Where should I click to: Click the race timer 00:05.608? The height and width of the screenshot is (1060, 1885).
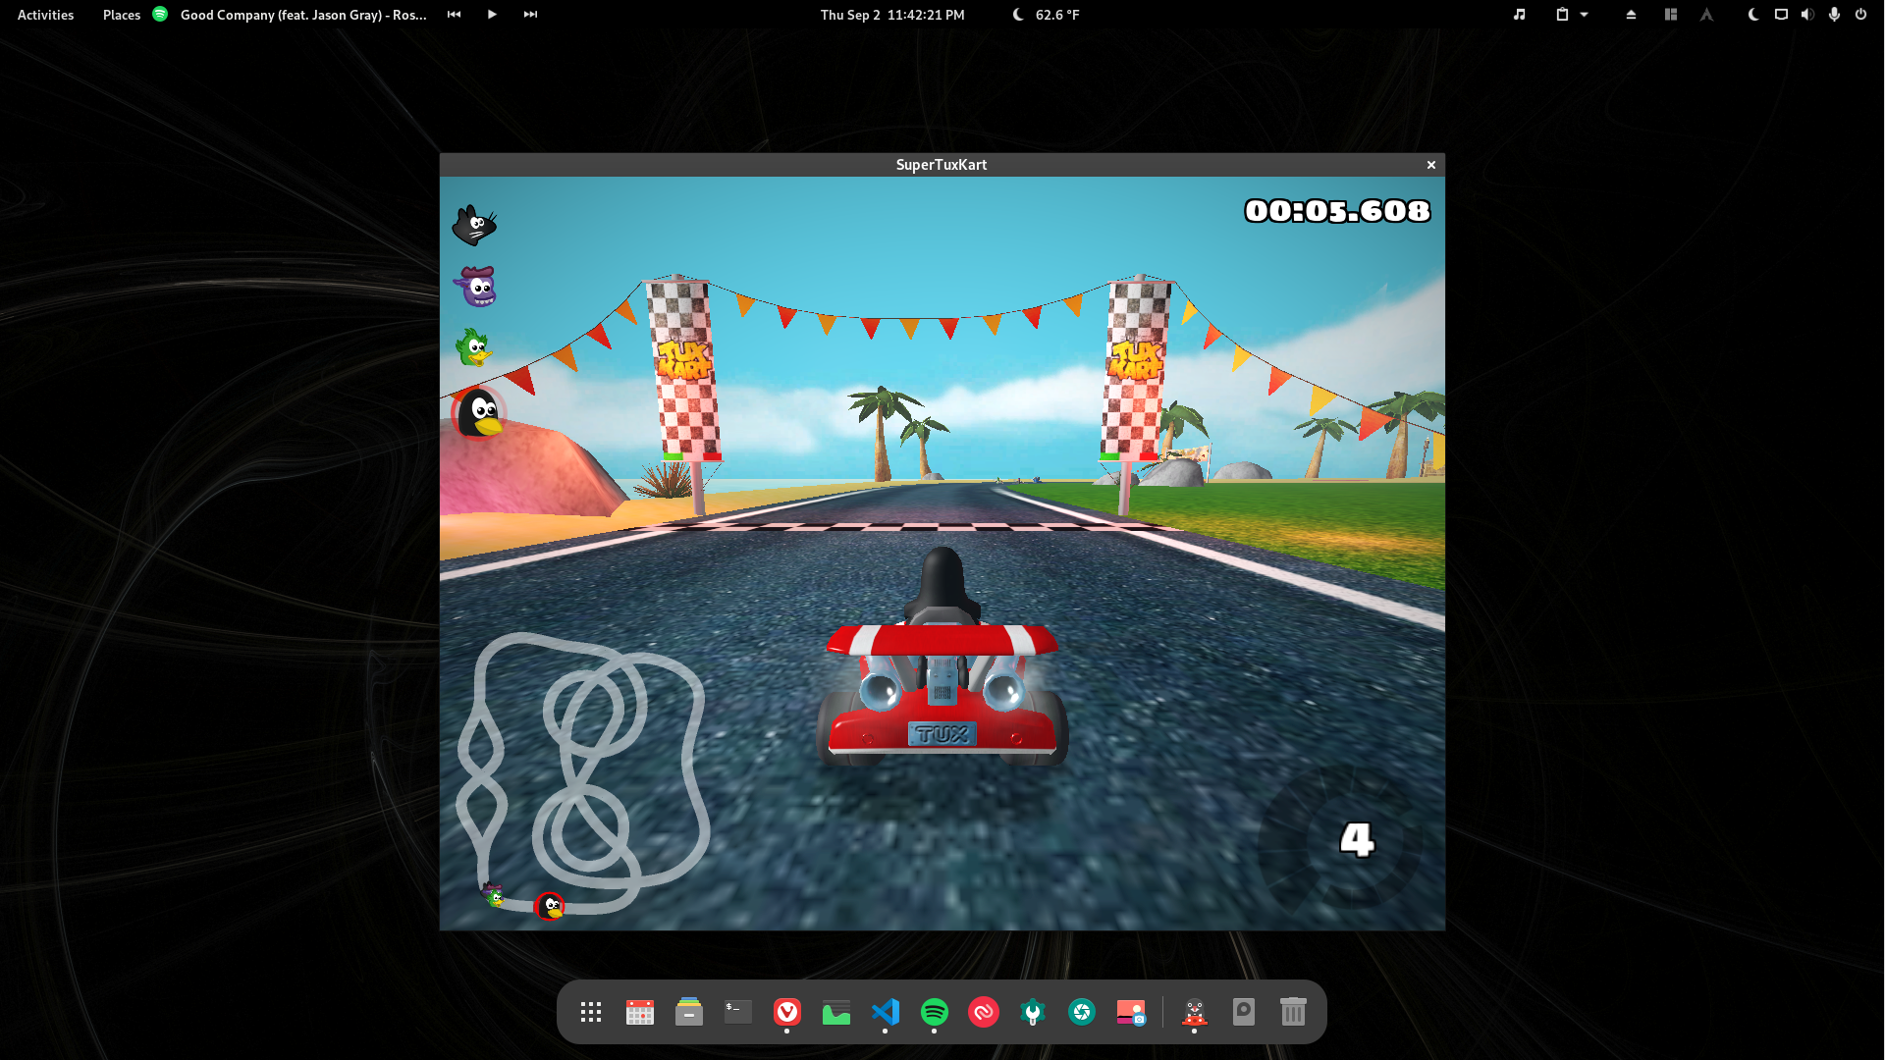point(1337,211)
